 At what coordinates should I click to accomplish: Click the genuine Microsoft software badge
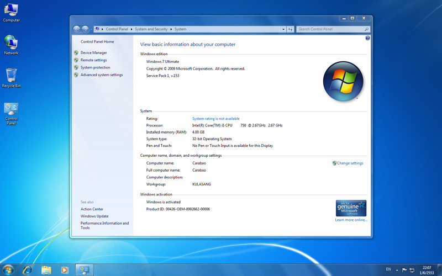pyautogui.click(x=351, y=208)
